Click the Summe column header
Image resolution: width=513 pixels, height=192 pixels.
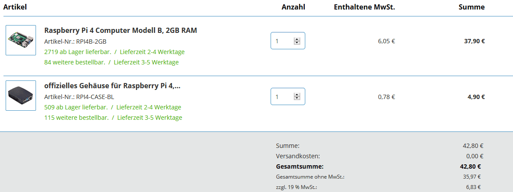pos(471,7)
